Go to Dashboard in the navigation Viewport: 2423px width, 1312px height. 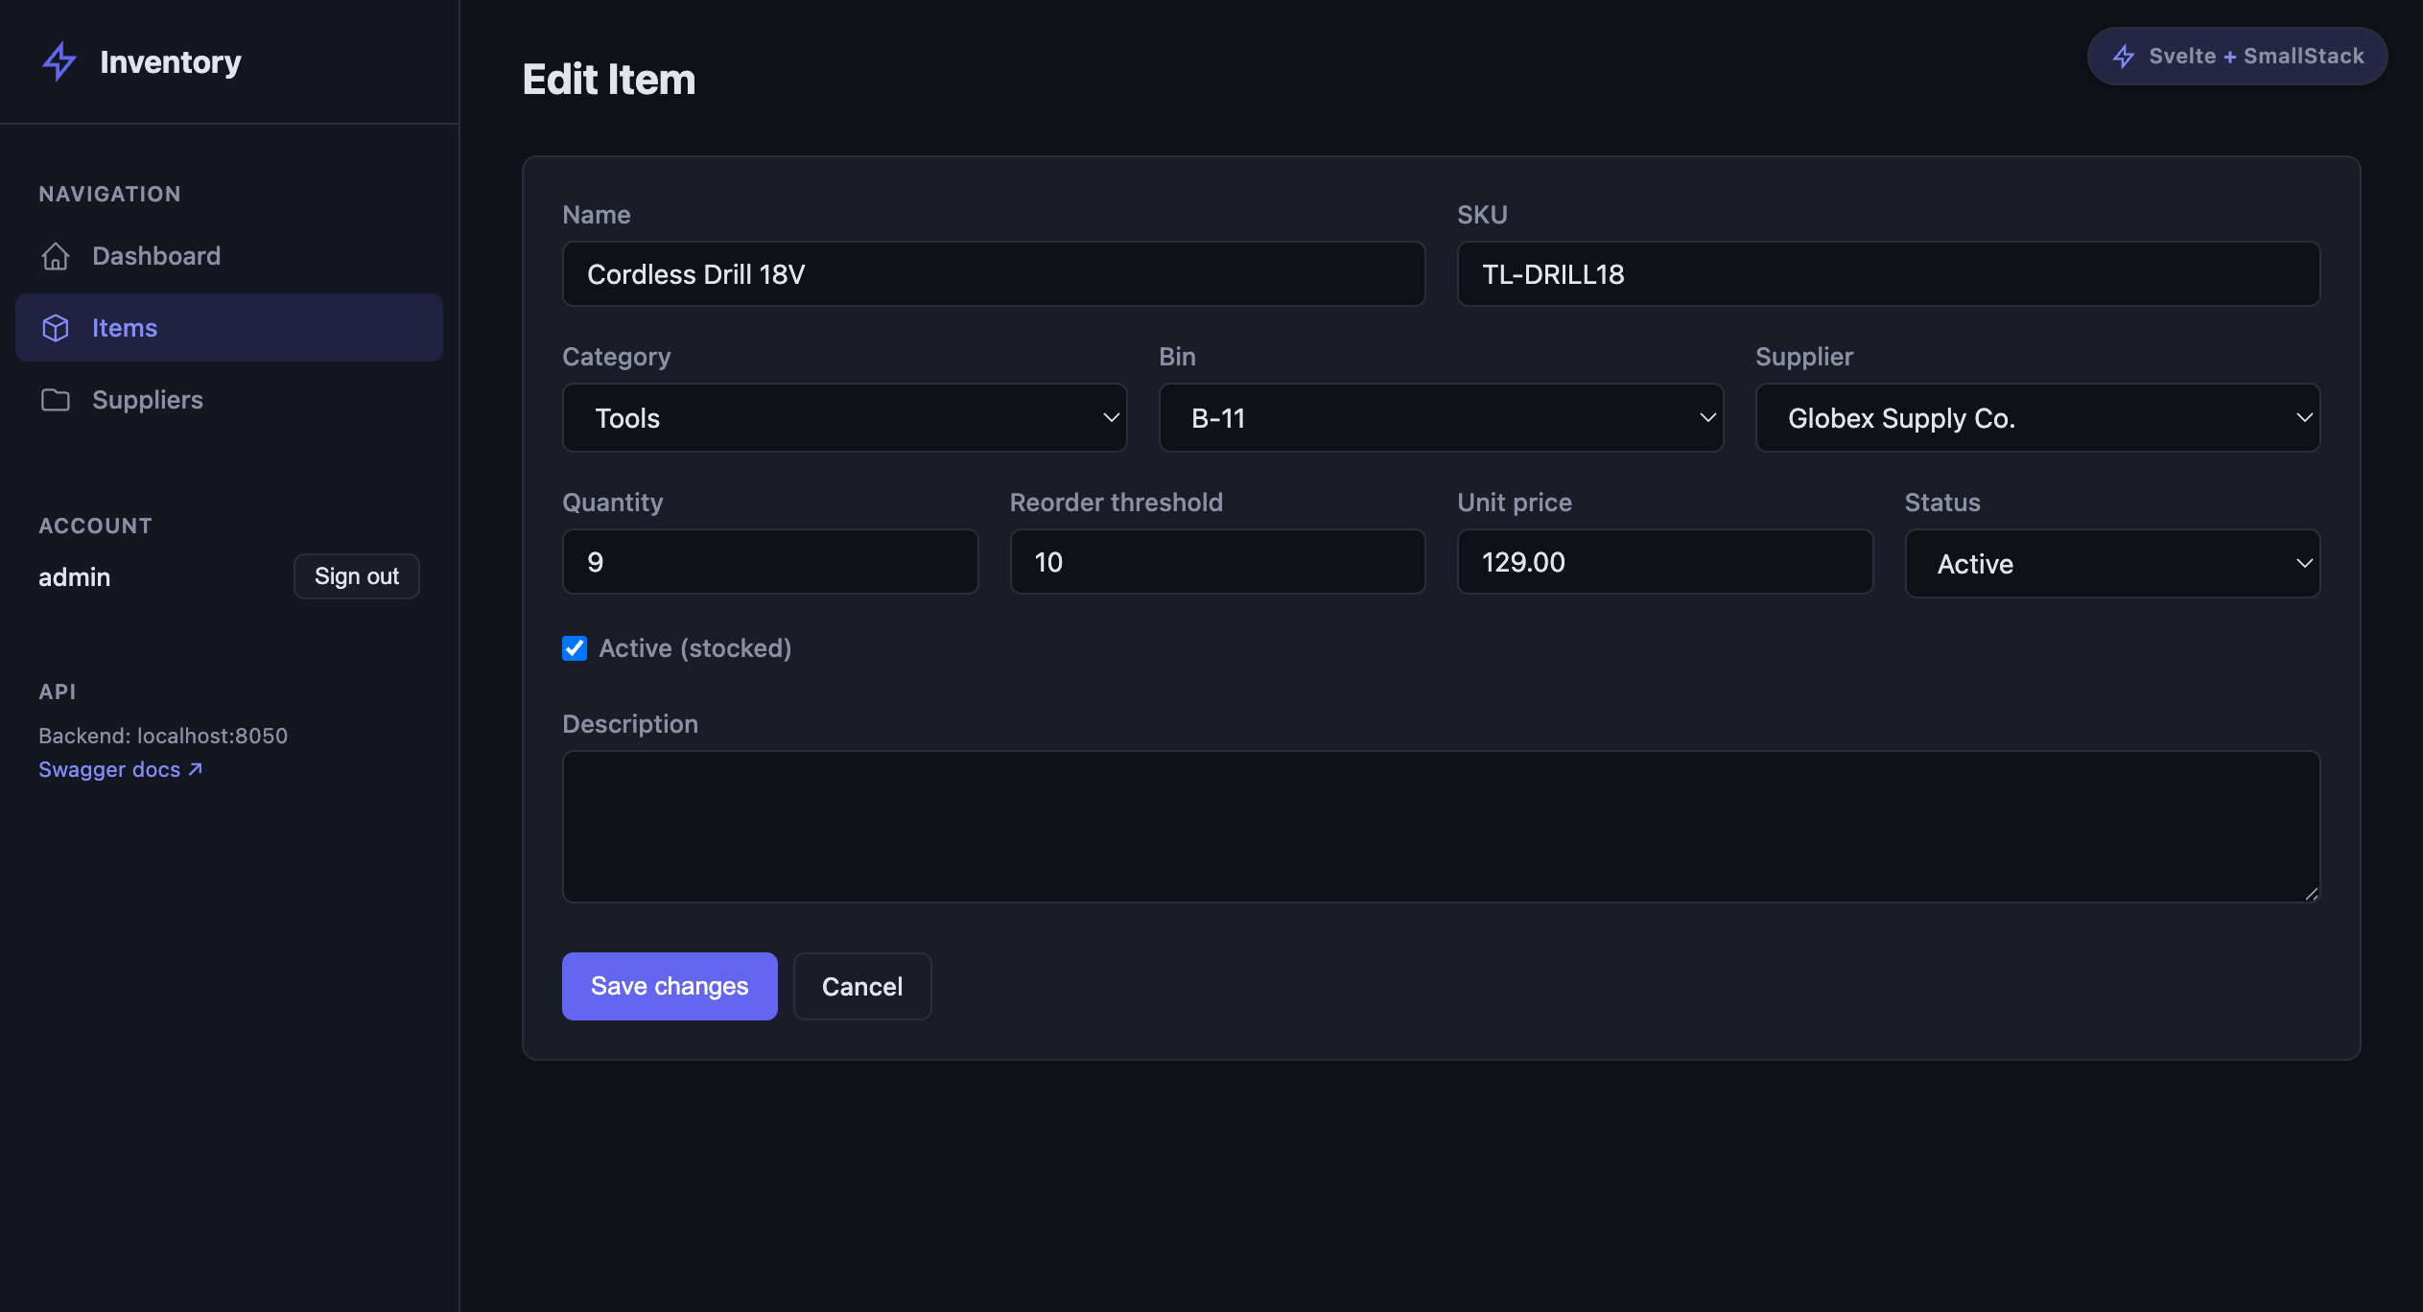coord(228,256)
